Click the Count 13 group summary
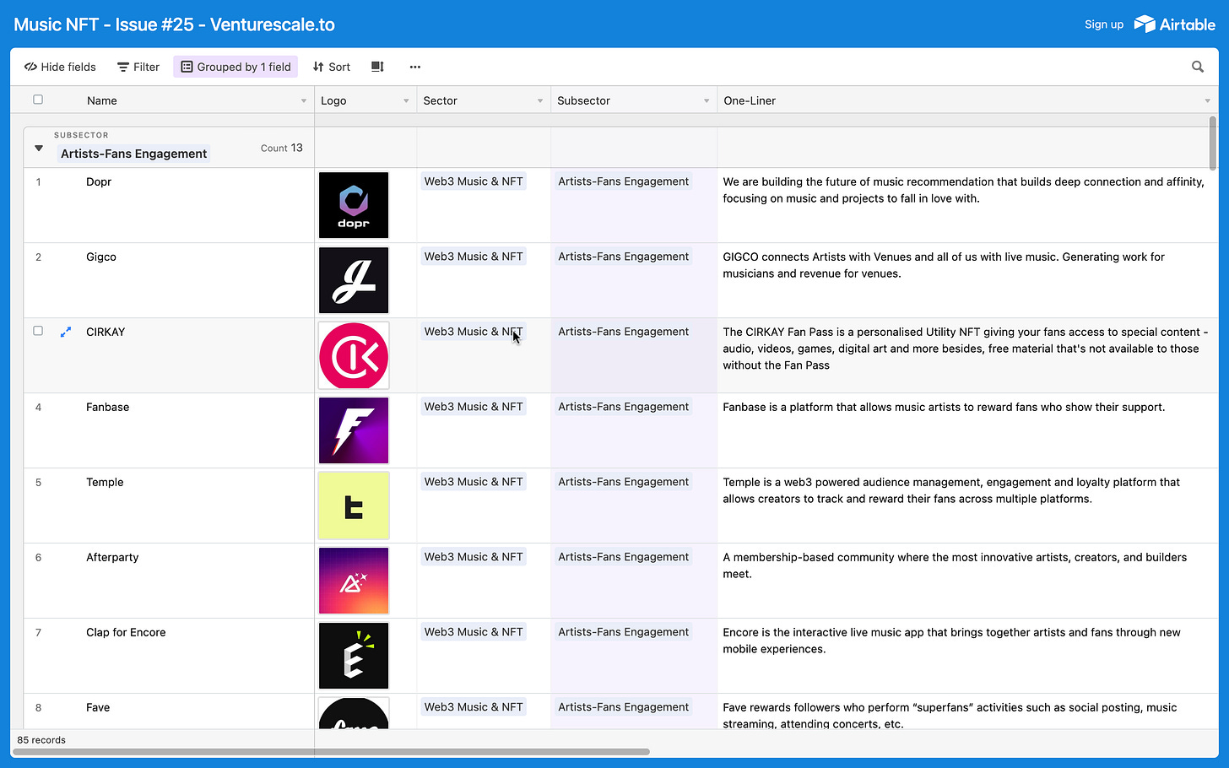 (281, 148)
